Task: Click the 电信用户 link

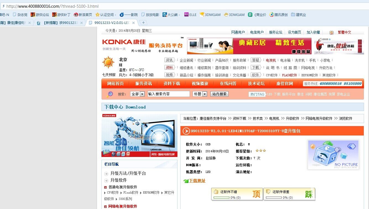Action: click(257, 32)
